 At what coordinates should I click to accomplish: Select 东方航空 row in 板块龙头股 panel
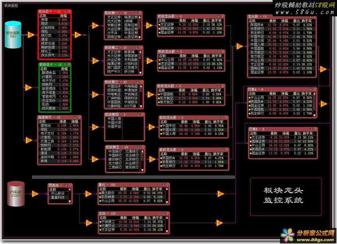point(190,98)
